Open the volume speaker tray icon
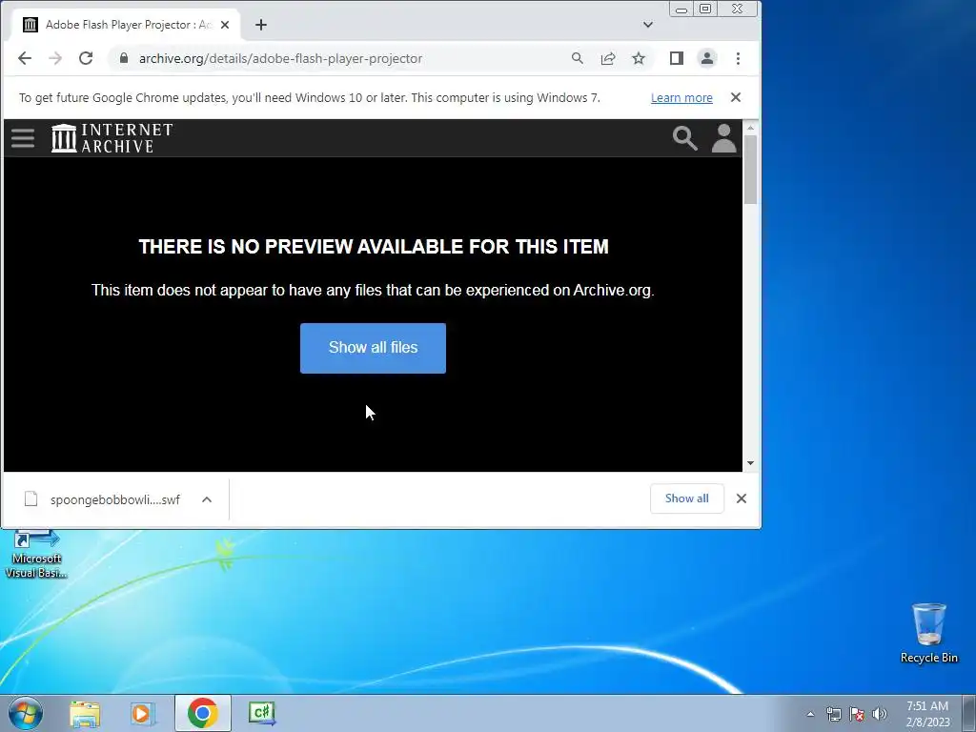This screenshot has height=732, width=976. pyautogui.click(x=880, y=714)
